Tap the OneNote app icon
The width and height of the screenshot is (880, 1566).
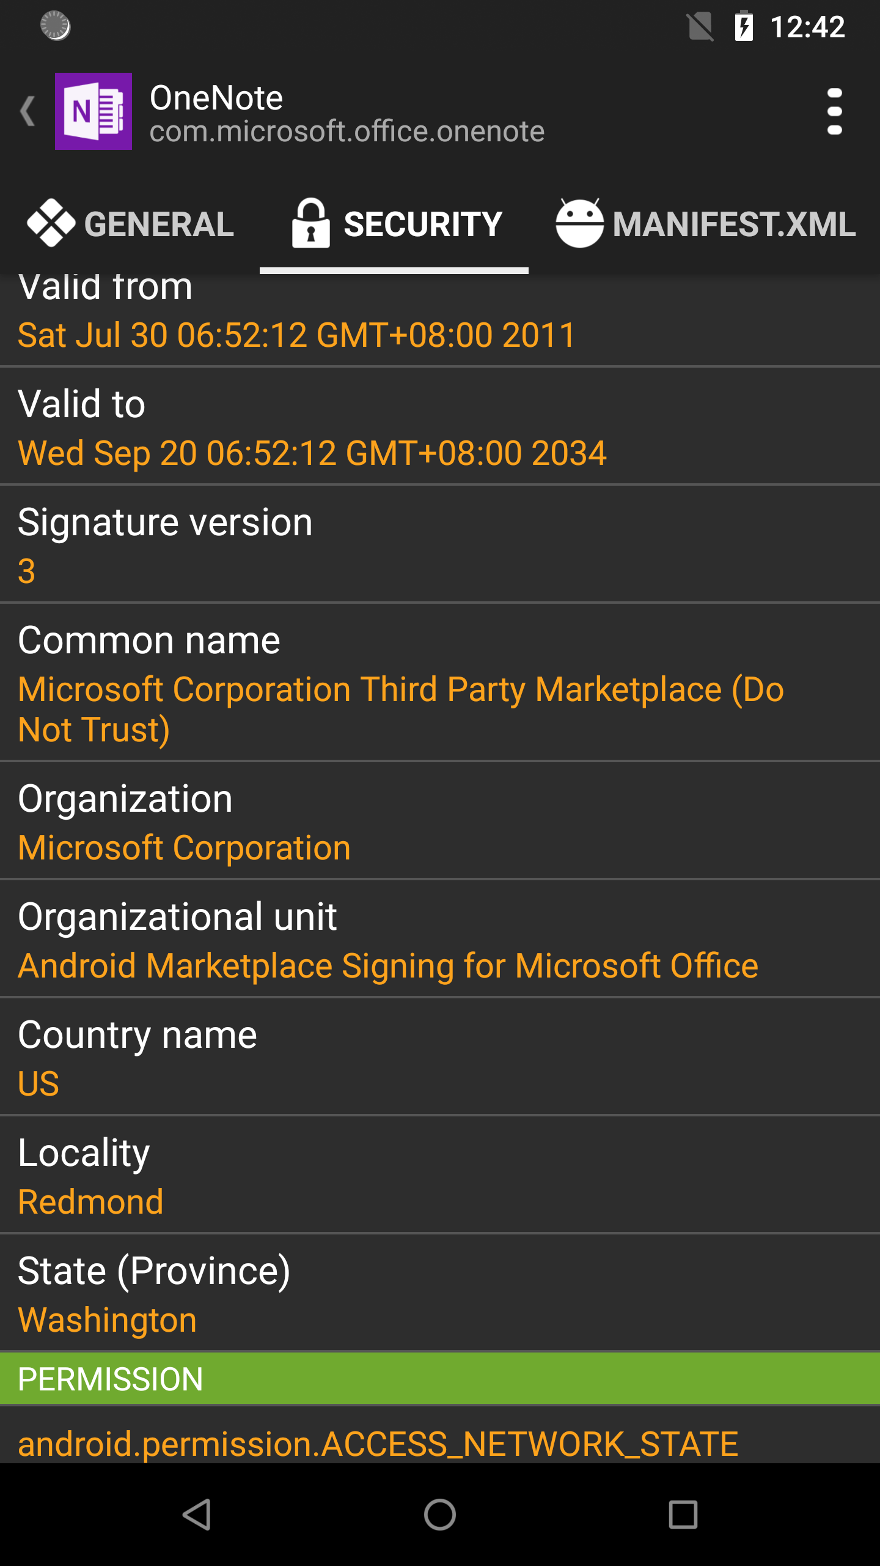tap(94, 111)
